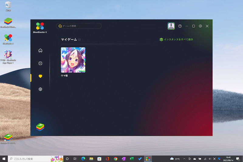The width and height of the screenshot is (243, 162).
Task: Open the Recycle Bin desktop icon
Action: (8, 5)
